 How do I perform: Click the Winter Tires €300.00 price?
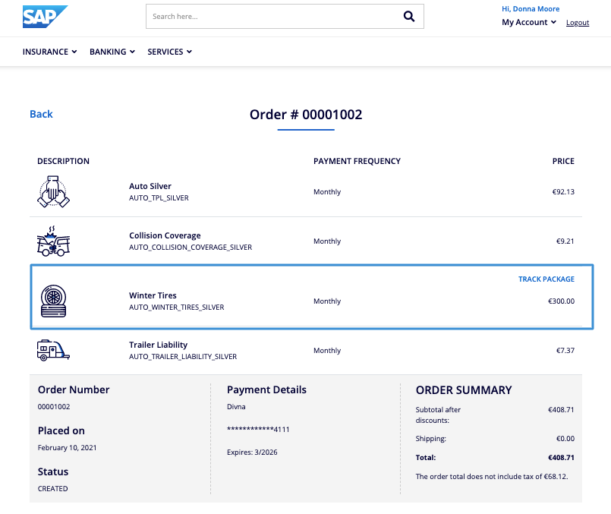(x=561, y=301)
